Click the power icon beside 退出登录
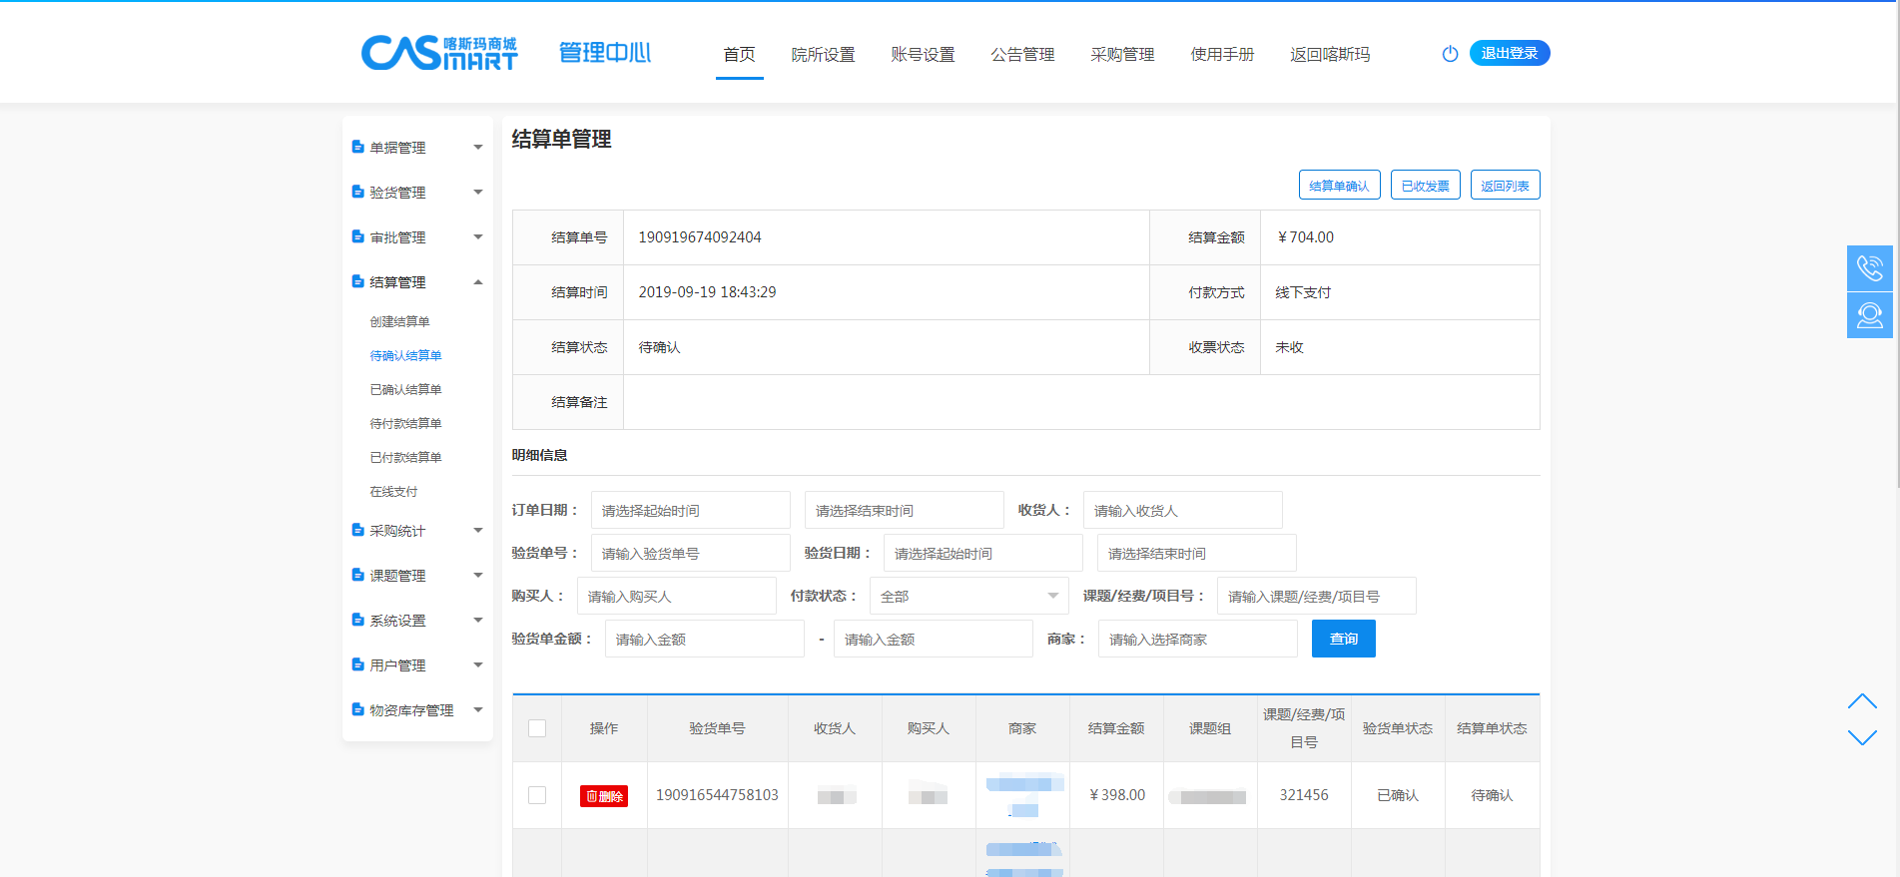Image resolution: width=1900 pixels, height=877 pixels. [x=1450, y=54]
